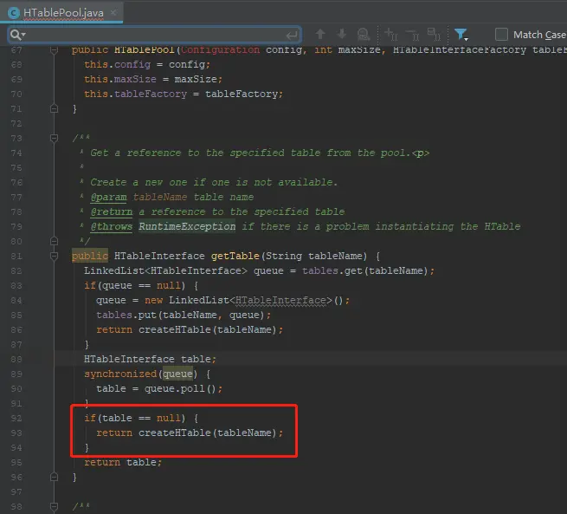Click line number 88 in the gutter

click(16, 360)
